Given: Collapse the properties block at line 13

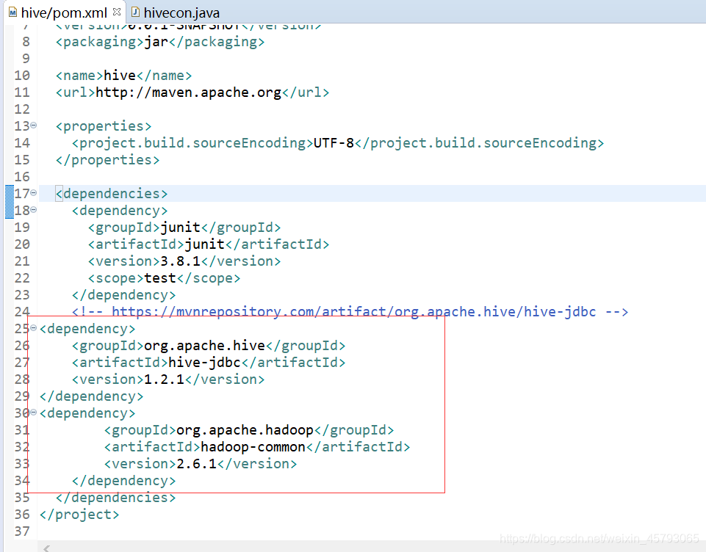Looking at the screenshot, I should pos(33,126).
